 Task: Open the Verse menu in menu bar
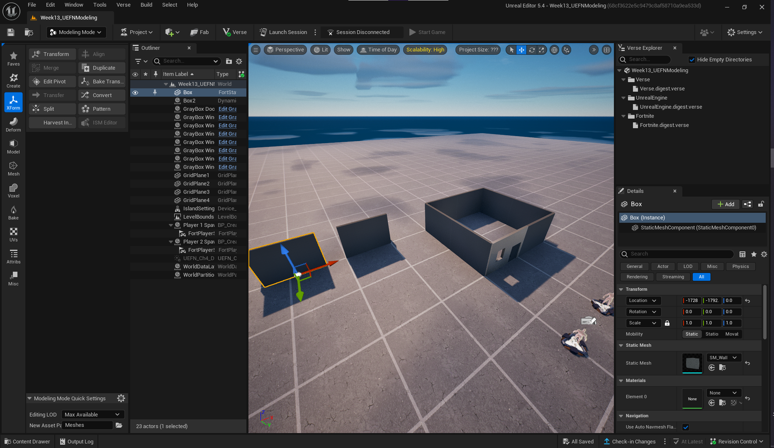tap(124, 5)
